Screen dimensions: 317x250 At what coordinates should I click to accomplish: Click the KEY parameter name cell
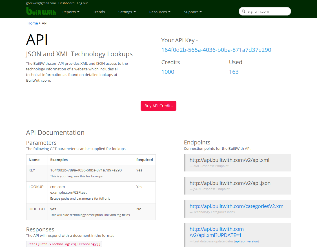click(x=37, y=173)
